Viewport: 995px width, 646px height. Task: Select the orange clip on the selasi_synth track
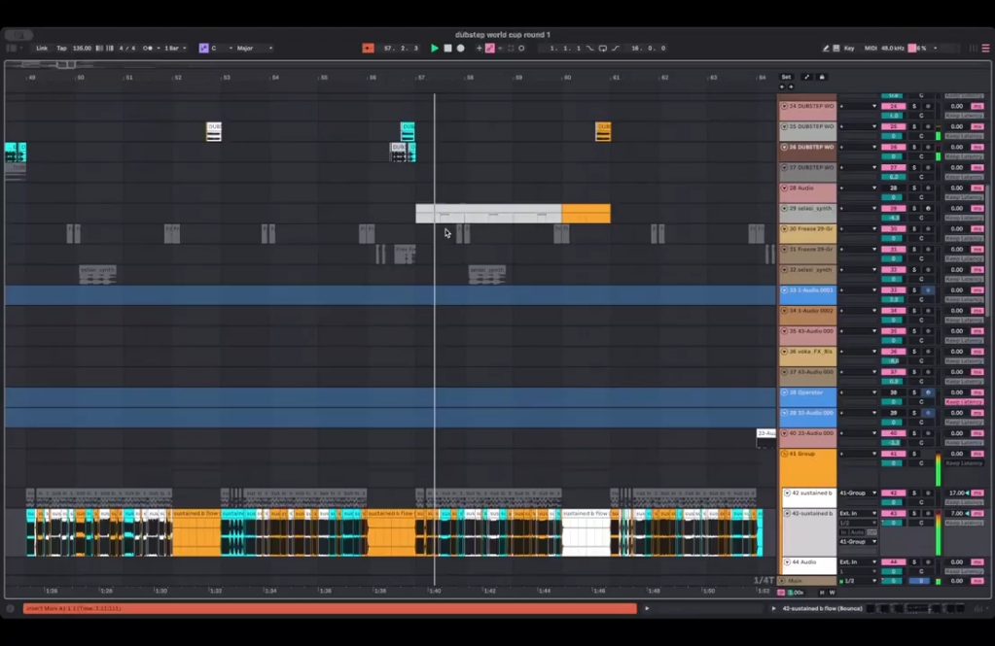(586, 214)
